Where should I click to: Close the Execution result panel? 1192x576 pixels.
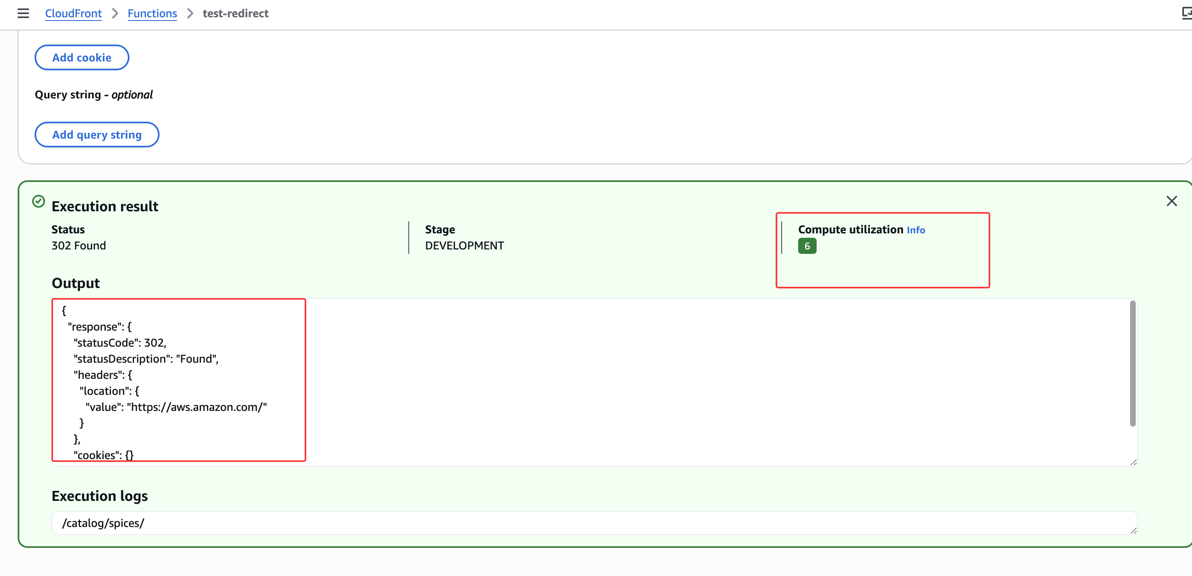[1171, 201]
